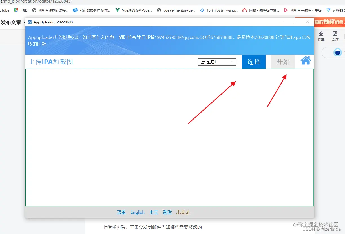Screen dimensions: 345x234
Task: Click the 地图 bookmark's map icon
Action: click(x=16, y=10)
